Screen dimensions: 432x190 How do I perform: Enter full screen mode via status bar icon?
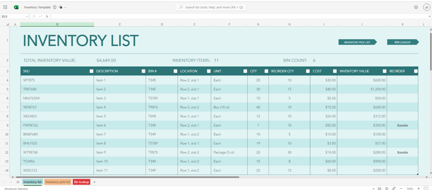(426, 189)
